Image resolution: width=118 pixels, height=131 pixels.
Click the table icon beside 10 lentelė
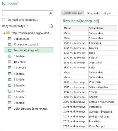pyautogui.click(x=10, y=62)
